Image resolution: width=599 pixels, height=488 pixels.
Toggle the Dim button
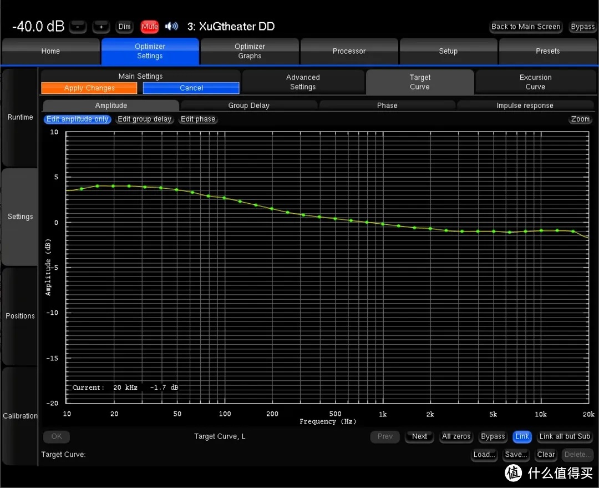124,27
